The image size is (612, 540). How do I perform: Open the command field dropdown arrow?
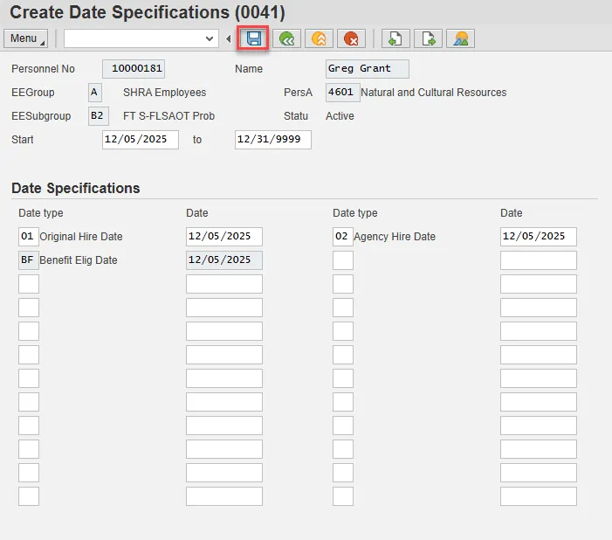pos(210,38)
